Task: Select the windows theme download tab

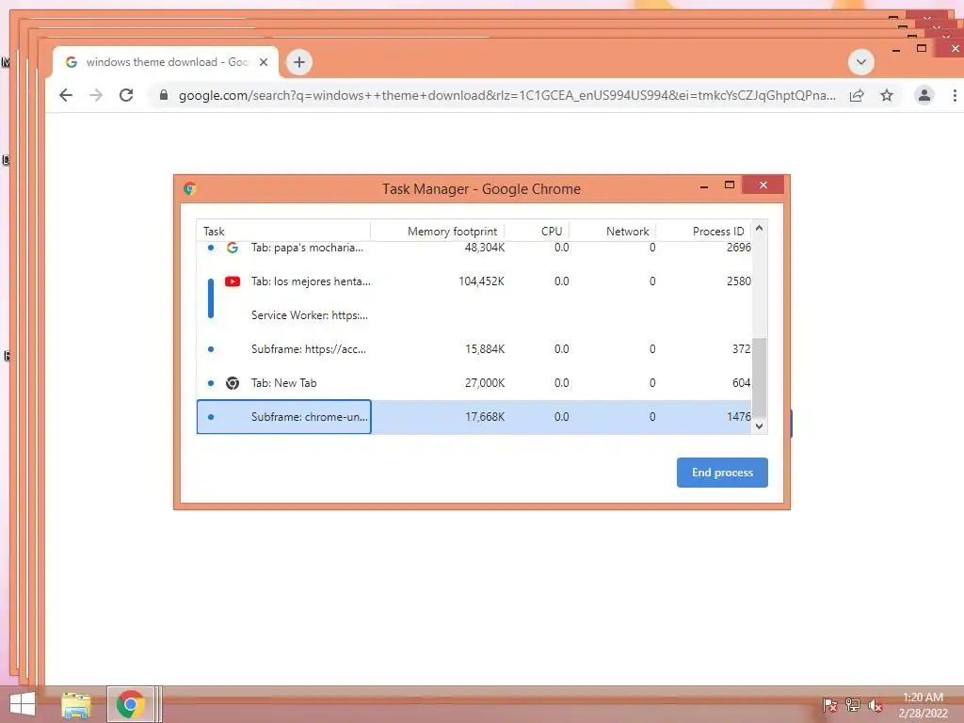Action: 166,62
